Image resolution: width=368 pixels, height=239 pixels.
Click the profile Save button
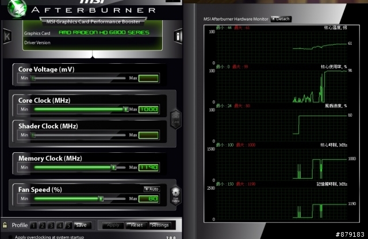82,225
